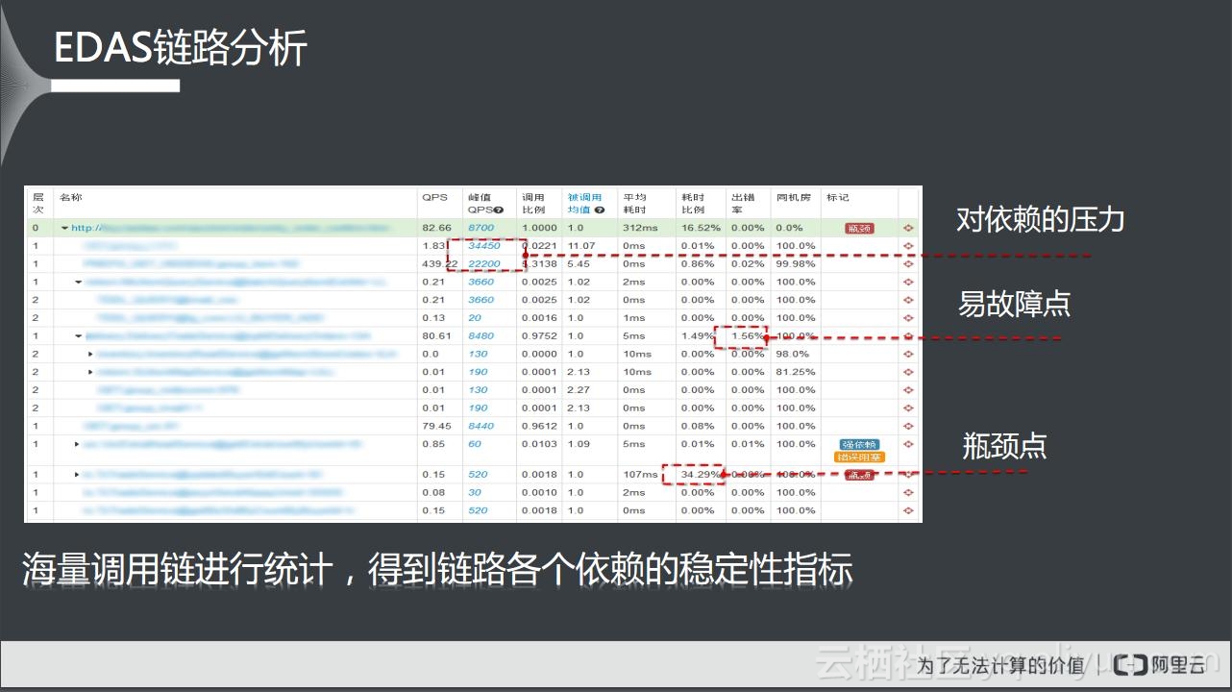Image resolution: width=1232 pixels, height=692 pixels.
Task: Click the highlighted 1.56% error rate value
Action: (747, 335)
